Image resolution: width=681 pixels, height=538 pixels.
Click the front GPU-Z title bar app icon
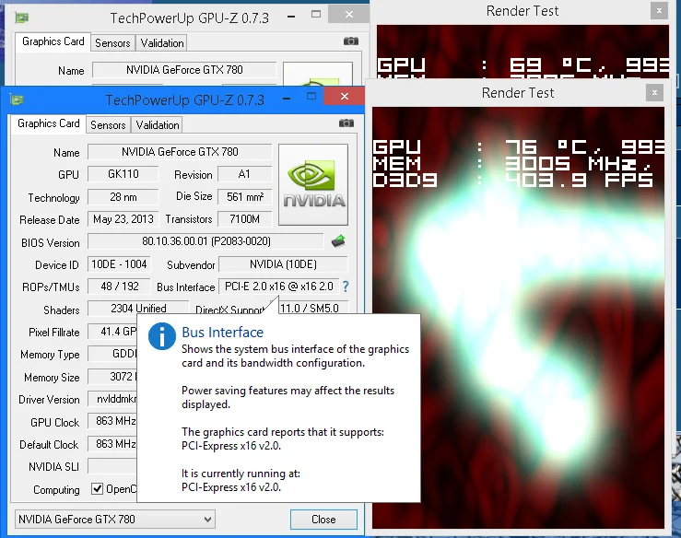click(17, 99)
